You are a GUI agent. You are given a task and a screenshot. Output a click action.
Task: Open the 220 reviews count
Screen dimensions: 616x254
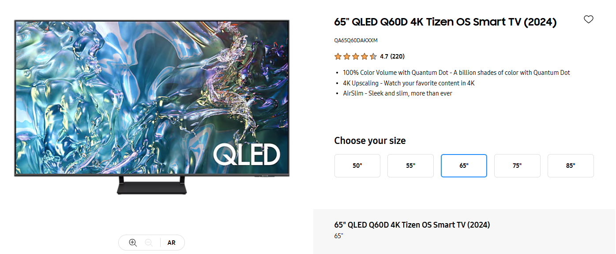397,56
